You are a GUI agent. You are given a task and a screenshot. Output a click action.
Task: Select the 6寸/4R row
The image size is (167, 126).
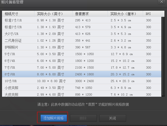(82, 61)
